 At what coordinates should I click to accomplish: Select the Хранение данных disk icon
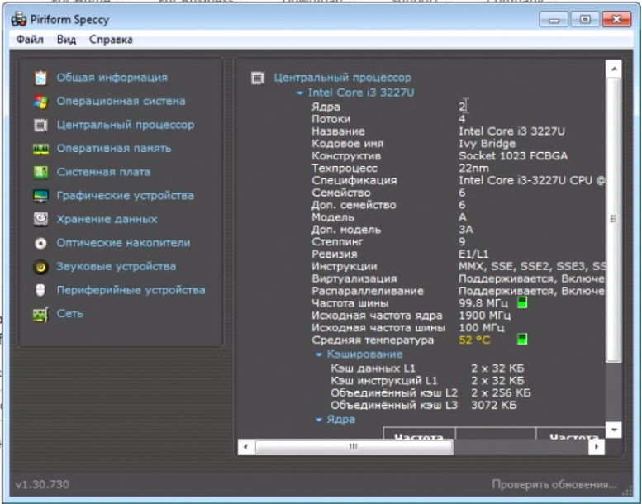pos(40,220)
